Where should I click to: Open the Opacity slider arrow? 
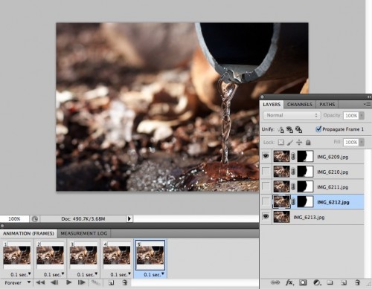[362, 115]
